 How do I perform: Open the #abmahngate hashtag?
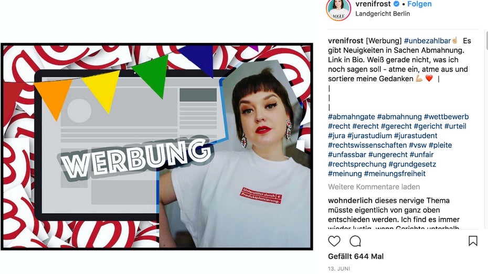pyautogui.click(x=352, y=117)
